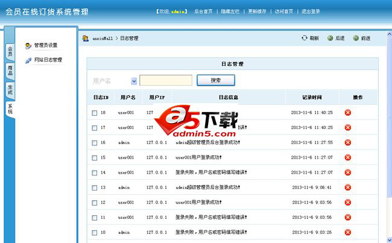Image resolution: width=392 pixels, height=243 pixels.
Task: Click the green forward arrow icon 前进
Action: pyautogui.click(x=356, y=38)
